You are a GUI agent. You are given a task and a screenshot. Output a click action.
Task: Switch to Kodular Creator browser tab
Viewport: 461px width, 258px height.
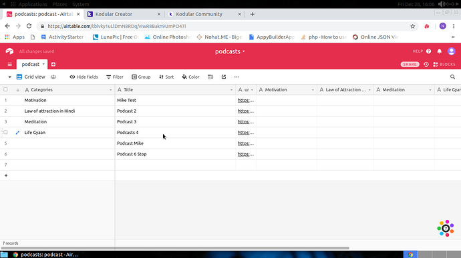click(x=124, y=14)
